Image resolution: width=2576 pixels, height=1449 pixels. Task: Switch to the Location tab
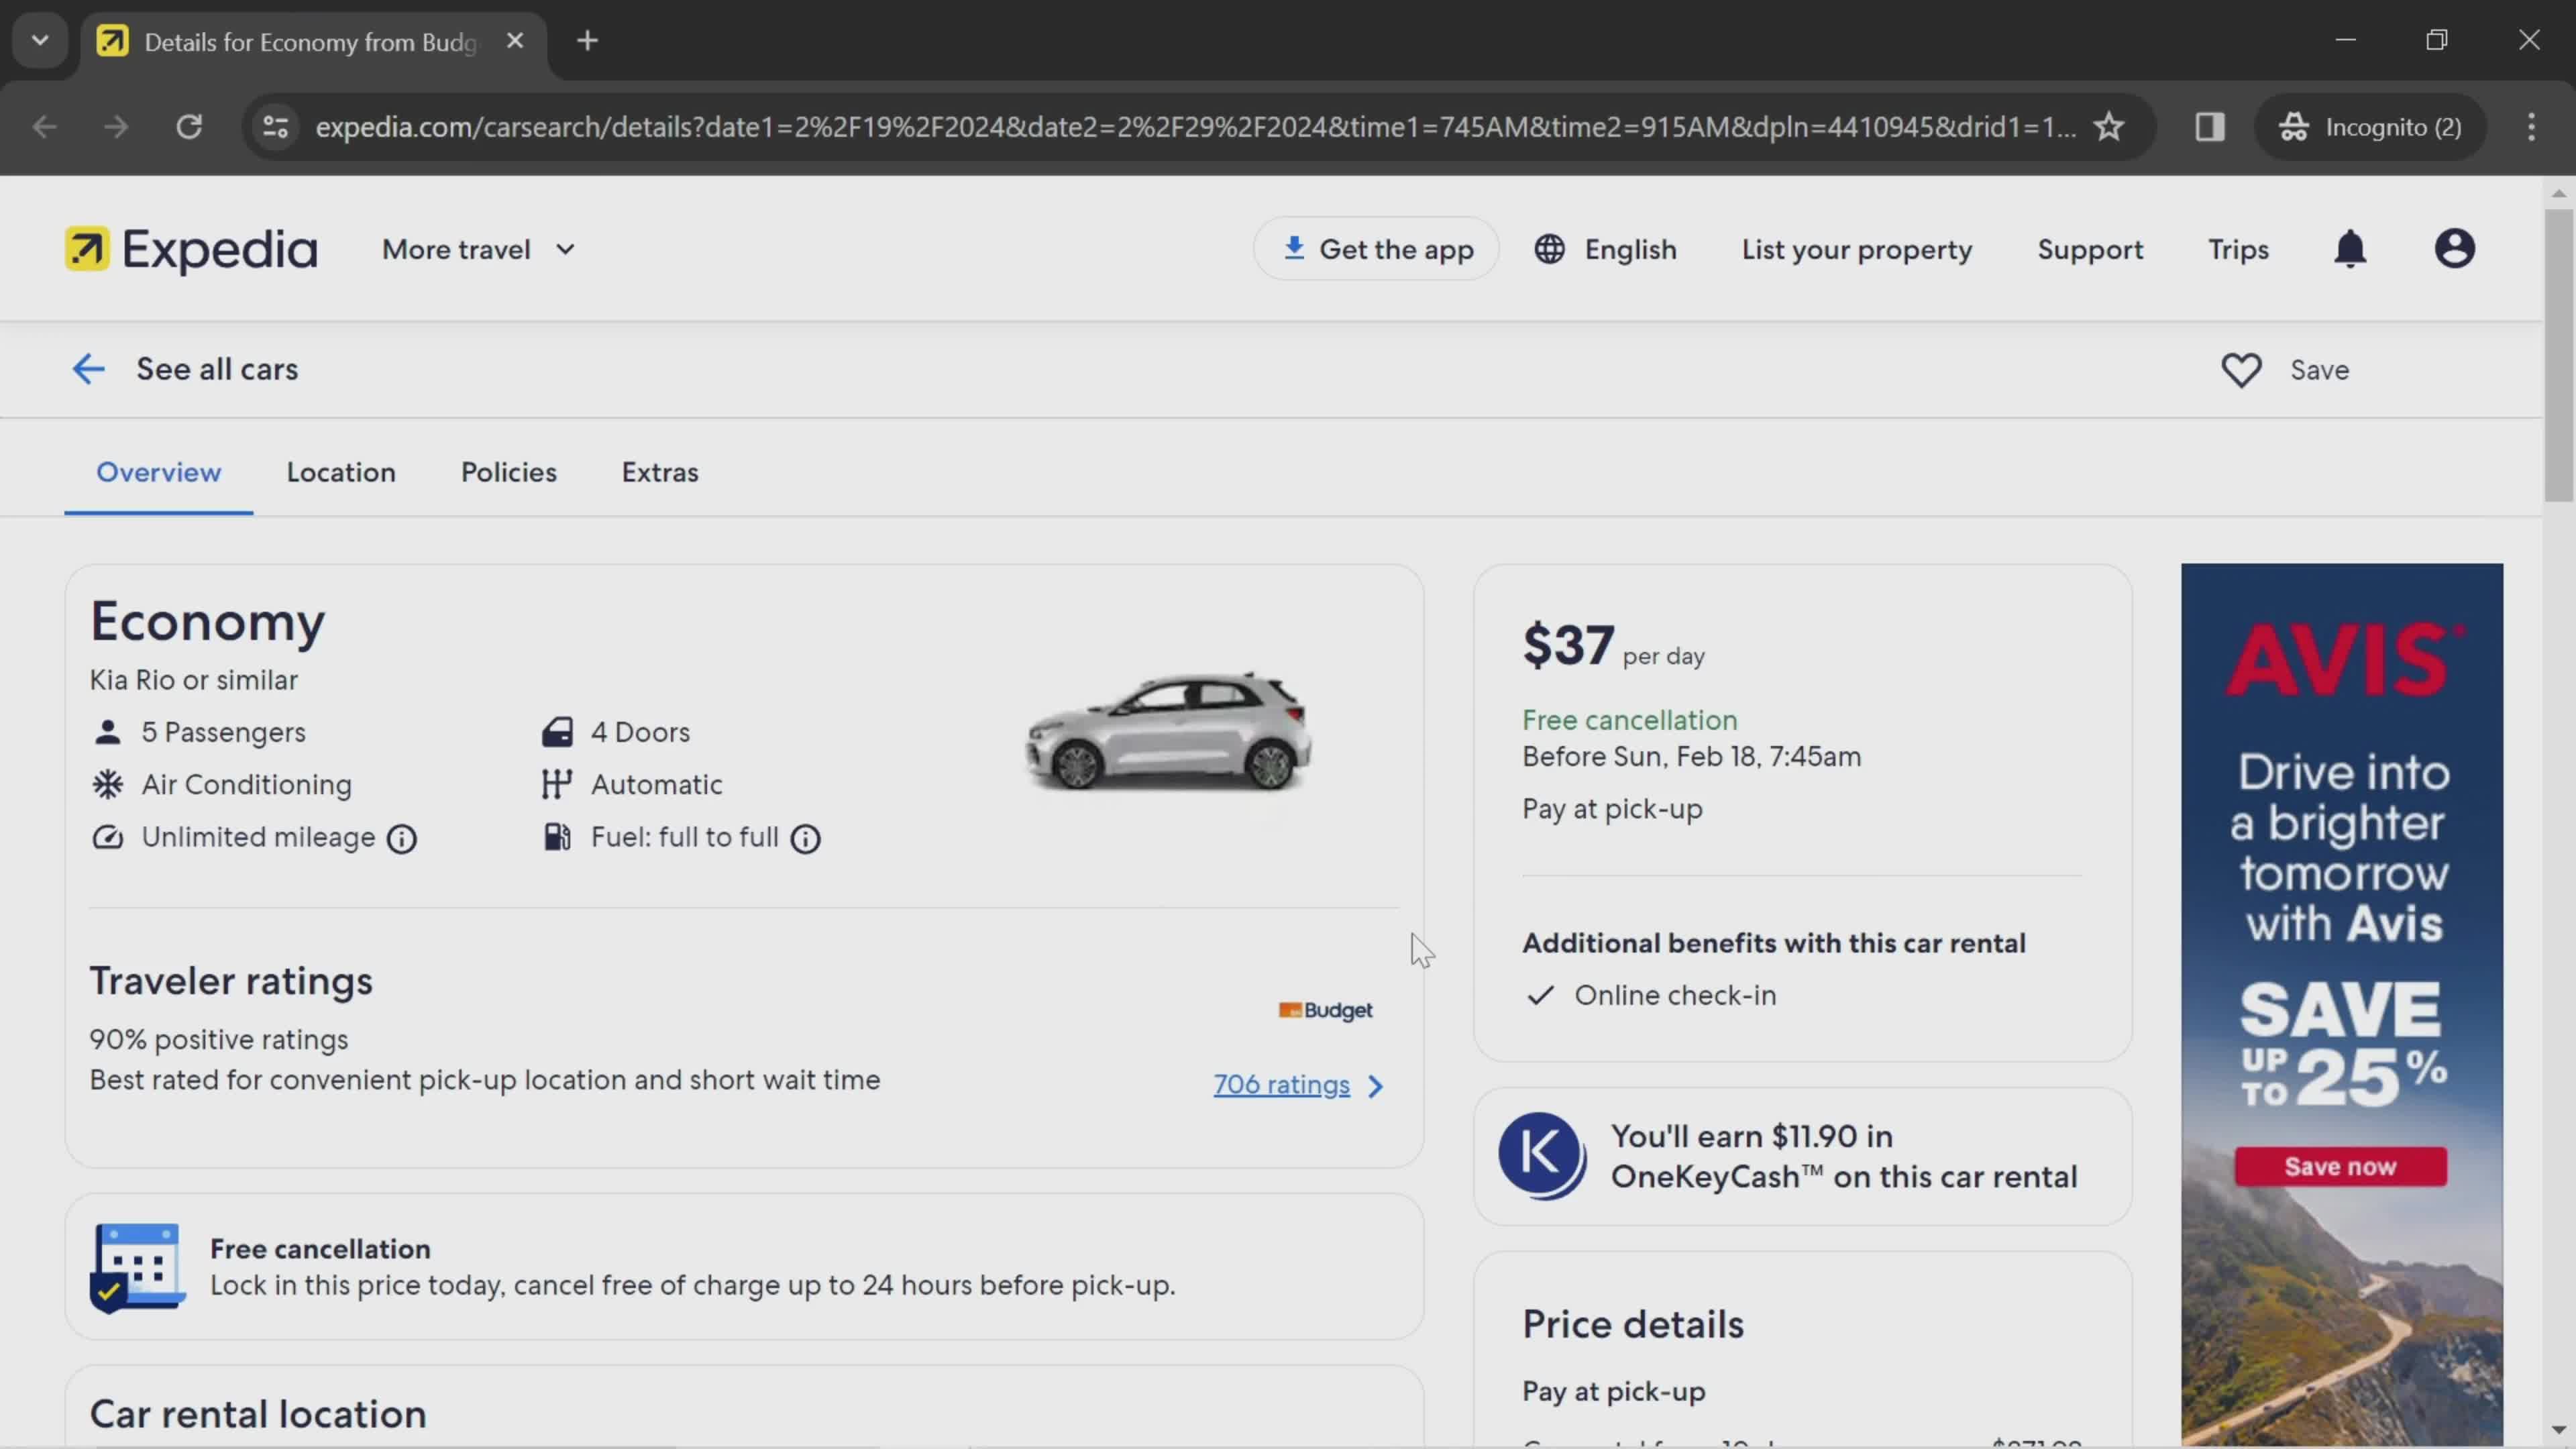click(x=341, y=472)
